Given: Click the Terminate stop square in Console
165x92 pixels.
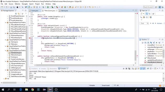Looking at the screenshot, I should [x=124, y=68].
